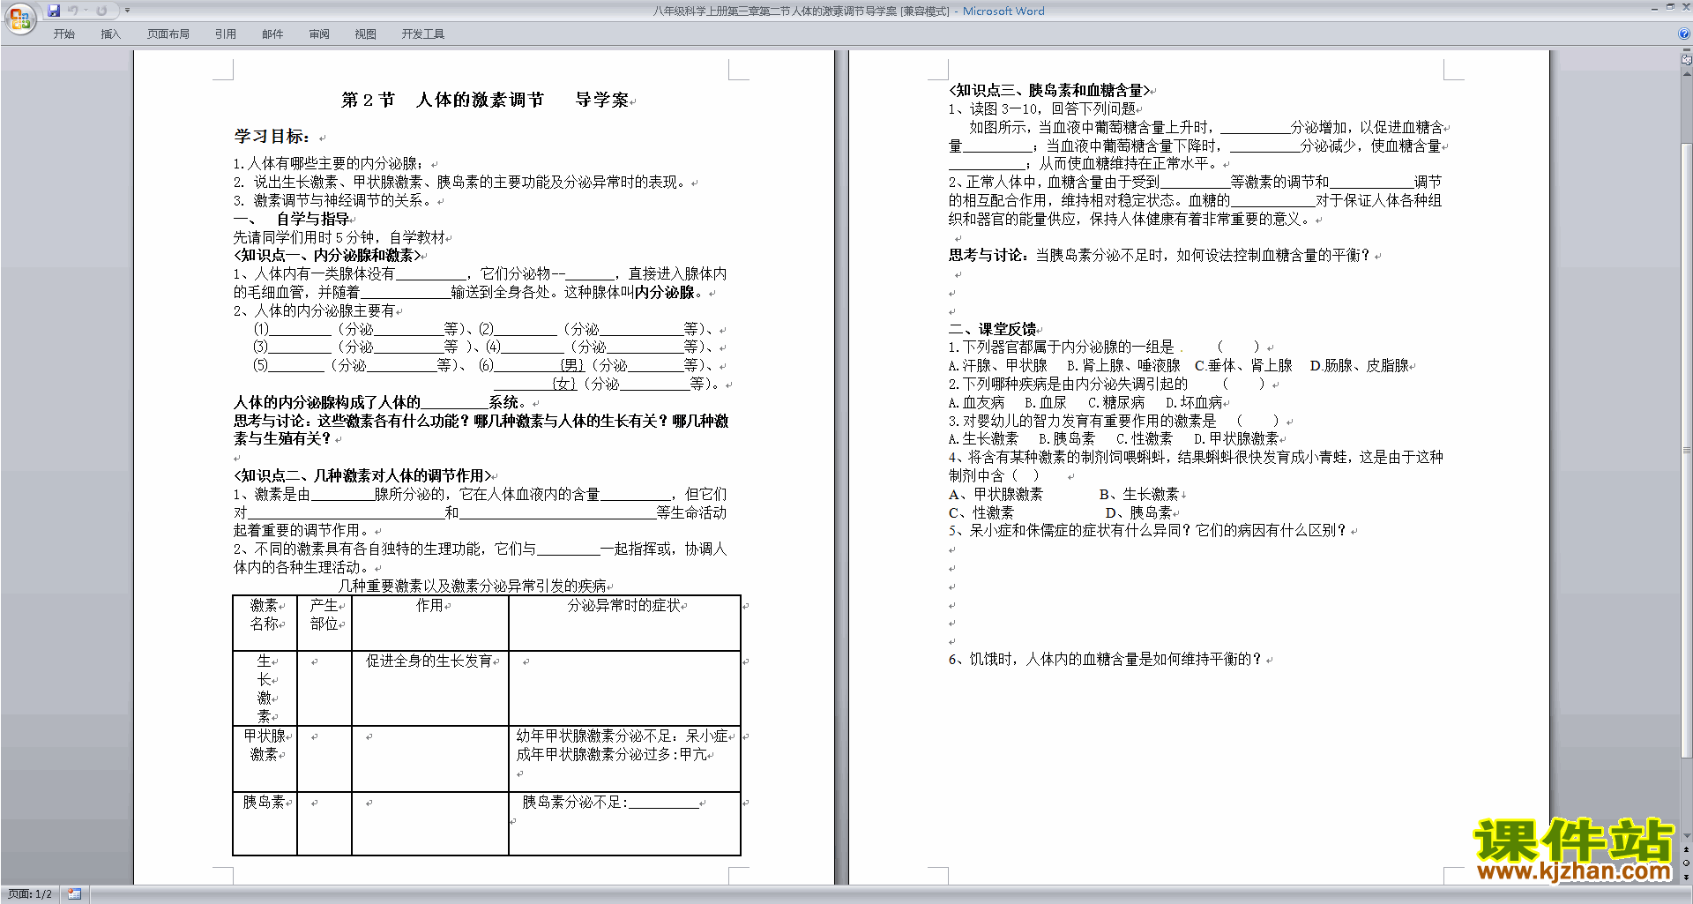The height and width of the screenshot is (904, 1693).
Task: Click the 思考与讨论 line about 胰岛素分泌不足
Action: (1160, 256)
